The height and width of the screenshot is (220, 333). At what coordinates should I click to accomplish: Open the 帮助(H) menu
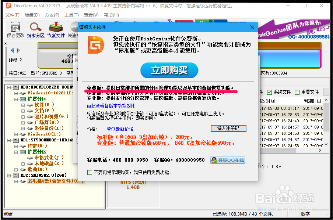click(111, 15)
